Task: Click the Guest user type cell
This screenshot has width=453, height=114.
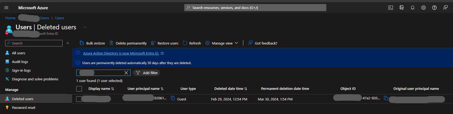Action: 182,99
